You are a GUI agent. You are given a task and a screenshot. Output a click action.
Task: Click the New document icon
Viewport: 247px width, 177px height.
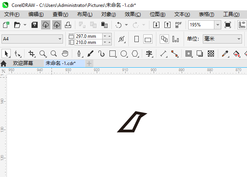(6, 25)
